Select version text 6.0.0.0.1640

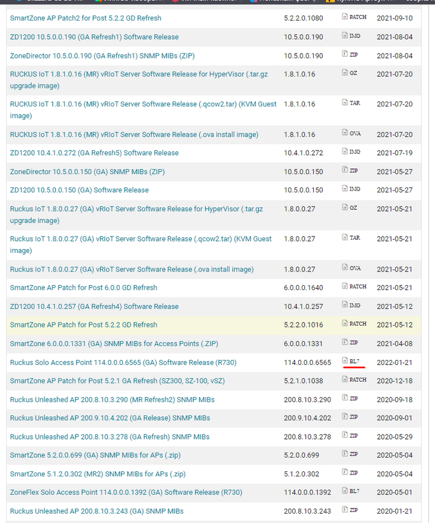tap(303, 288)
